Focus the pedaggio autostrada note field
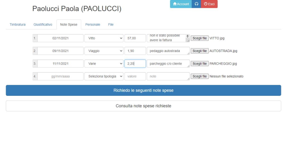Viewport: 287px width, 145px height. pyautogui.click(x=168, y=51)
